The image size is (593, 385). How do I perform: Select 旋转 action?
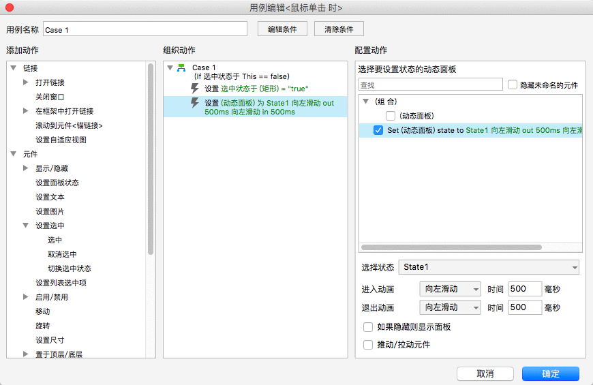(x=43, y=326)
